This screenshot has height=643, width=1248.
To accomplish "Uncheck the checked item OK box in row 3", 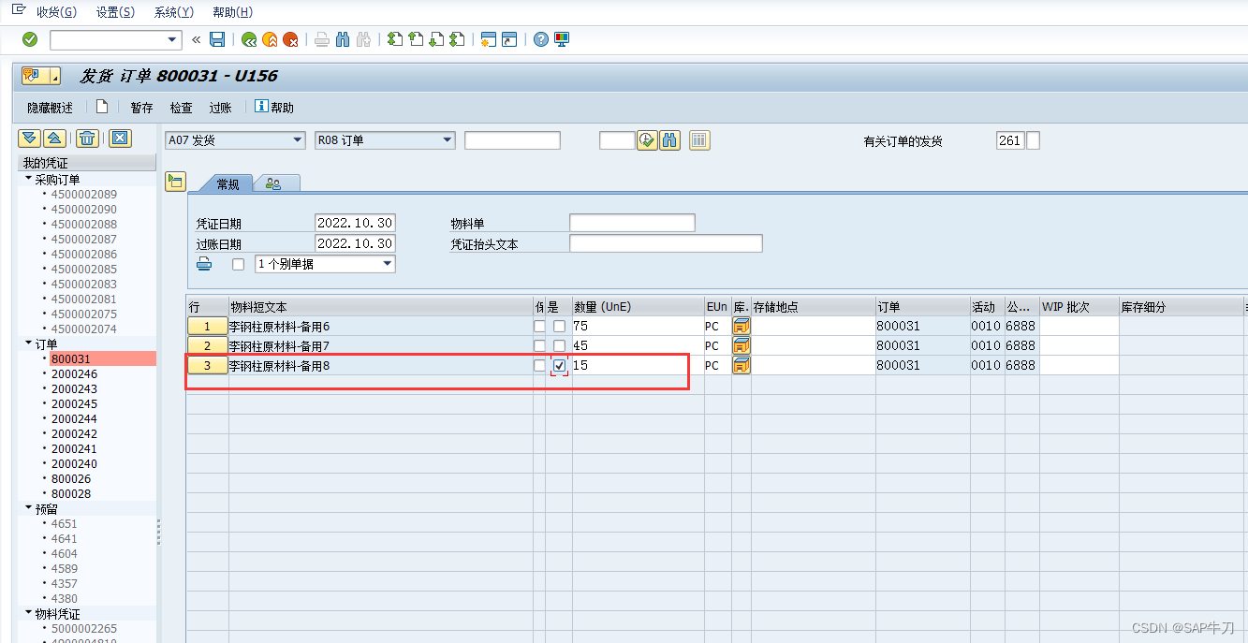I will pos(559,366).
